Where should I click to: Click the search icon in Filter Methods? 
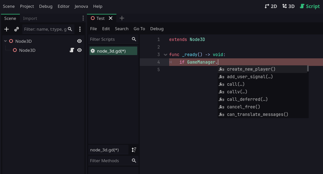[x=134, y=160]
